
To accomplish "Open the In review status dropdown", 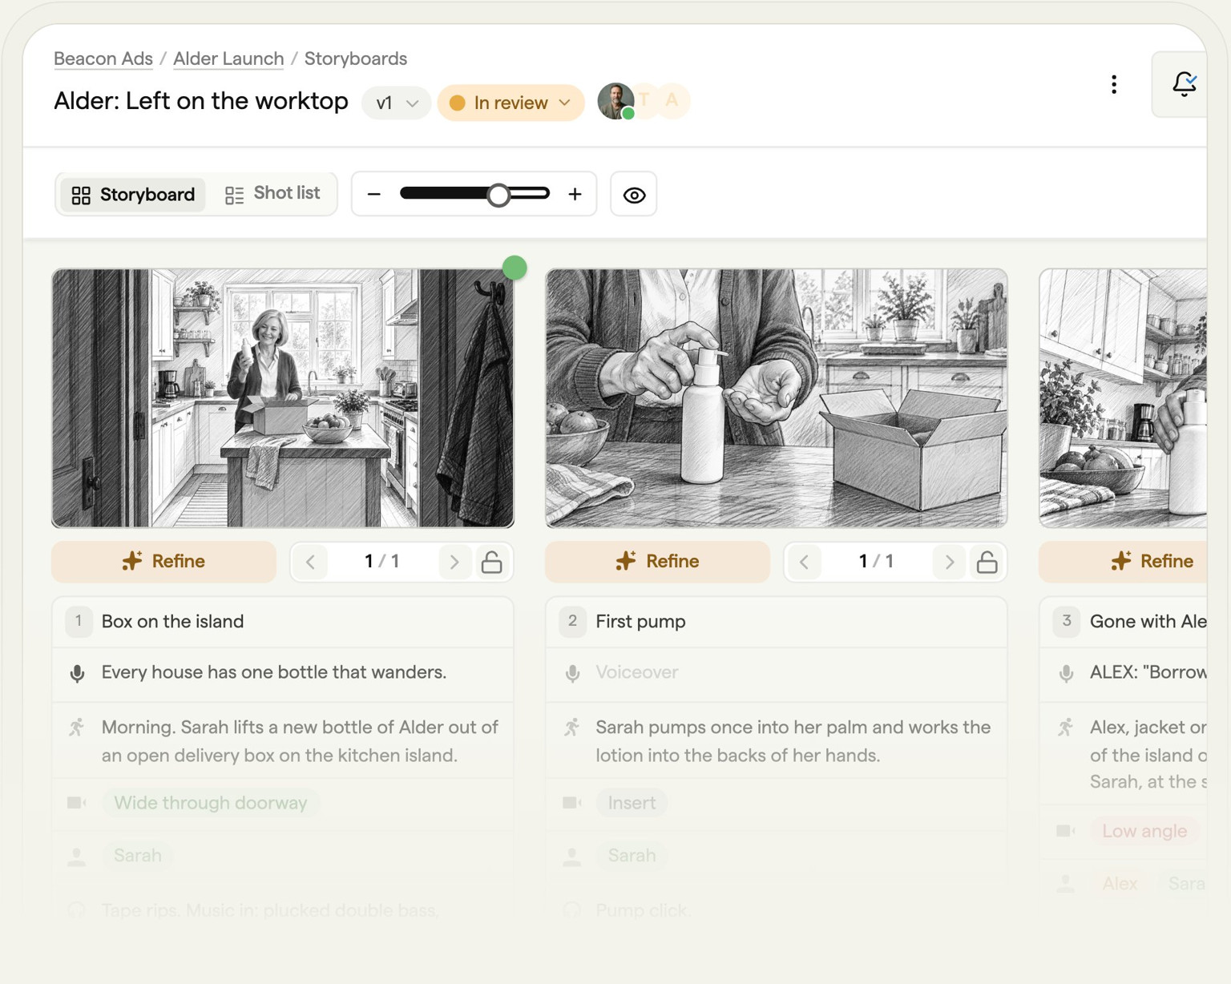I will [x=511, y=103].
